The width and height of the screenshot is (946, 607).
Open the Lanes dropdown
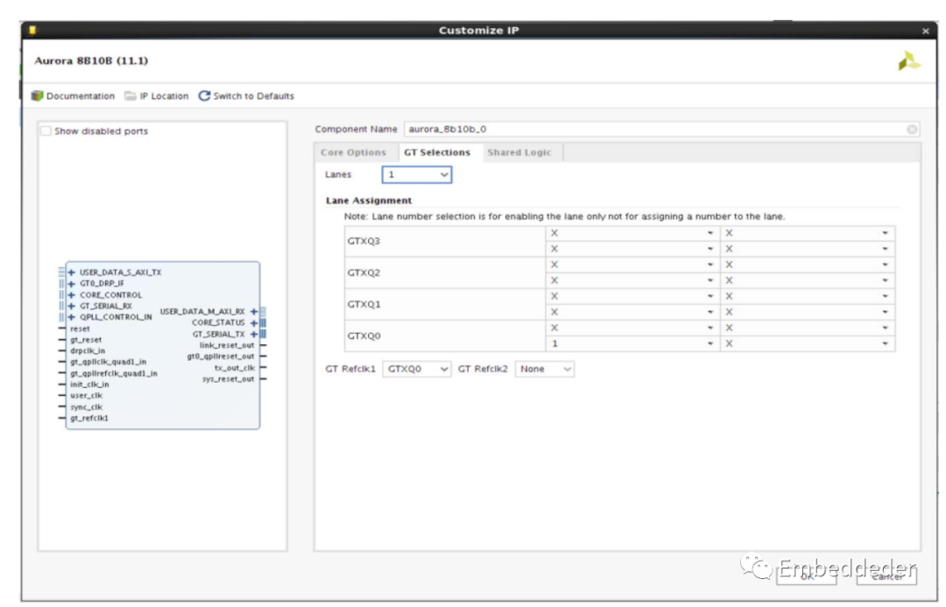tap(417, 175)
